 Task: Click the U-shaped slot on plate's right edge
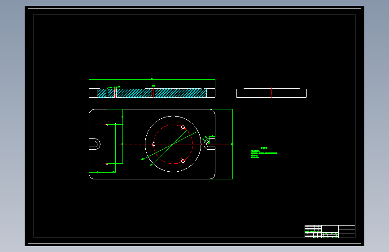pos(210,144)
